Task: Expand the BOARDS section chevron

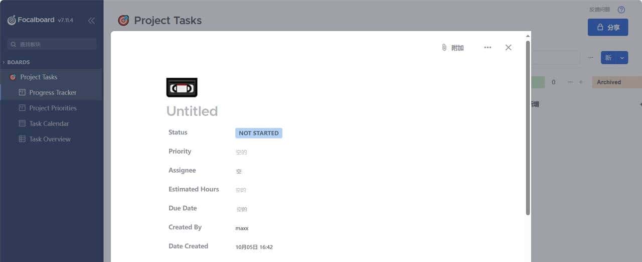Action: tap(4, 62)
